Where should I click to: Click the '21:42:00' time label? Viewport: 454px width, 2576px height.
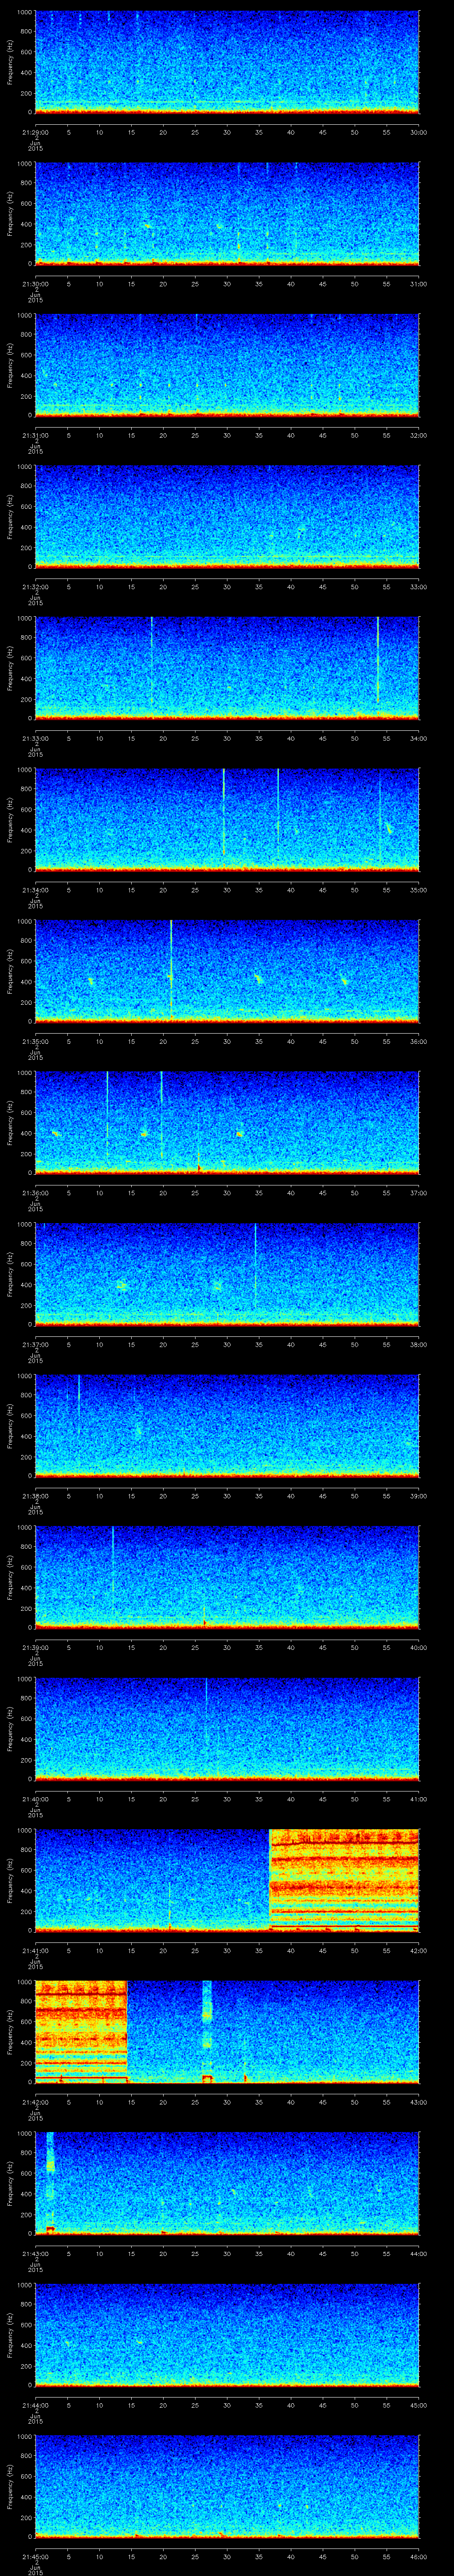(35, 2101)
